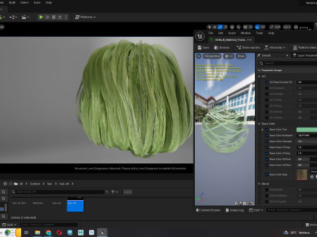
Task: Open the Lit view mode button
Action: click(x=229, y=56)
